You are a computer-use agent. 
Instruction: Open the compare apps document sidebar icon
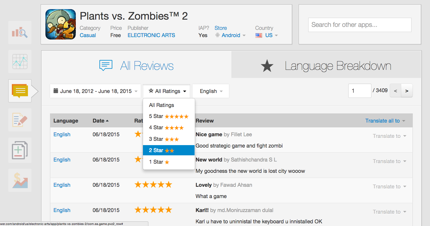20,150
